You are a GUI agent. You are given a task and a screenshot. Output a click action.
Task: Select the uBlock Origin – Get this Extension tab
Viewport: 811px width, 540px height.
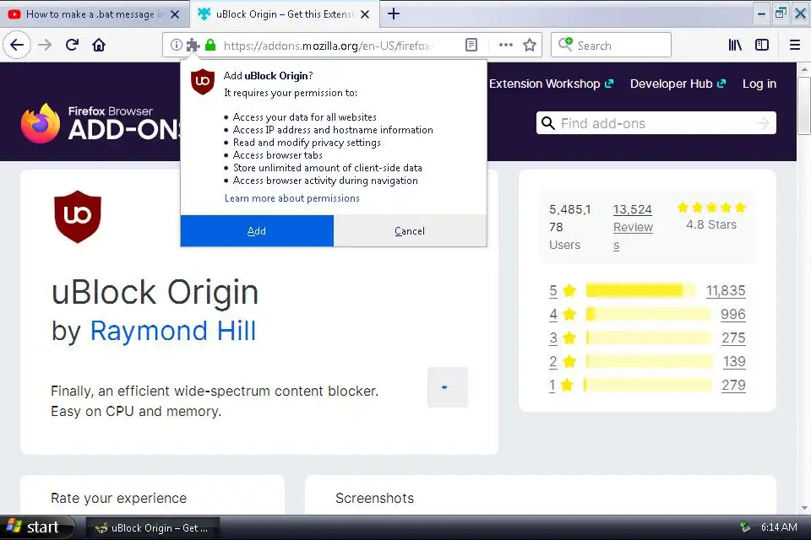click(x=285, y=14)
